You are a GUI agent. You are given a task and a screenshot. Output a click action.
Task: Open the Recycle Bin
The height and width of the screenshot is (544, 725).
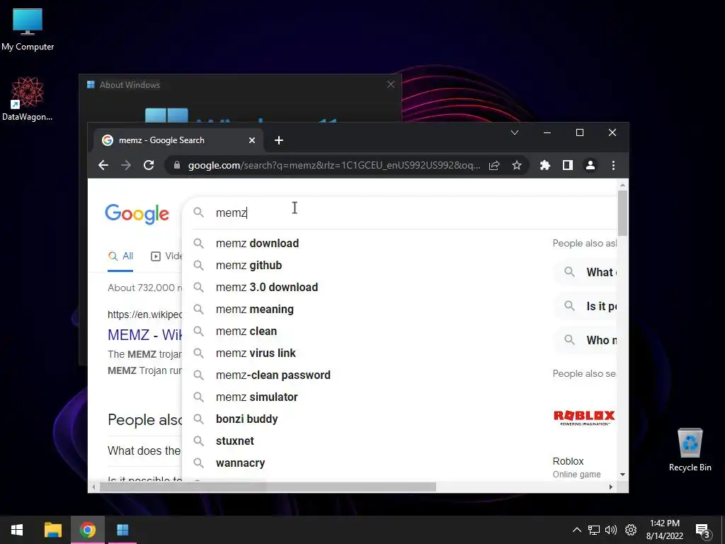coord(690,450)
